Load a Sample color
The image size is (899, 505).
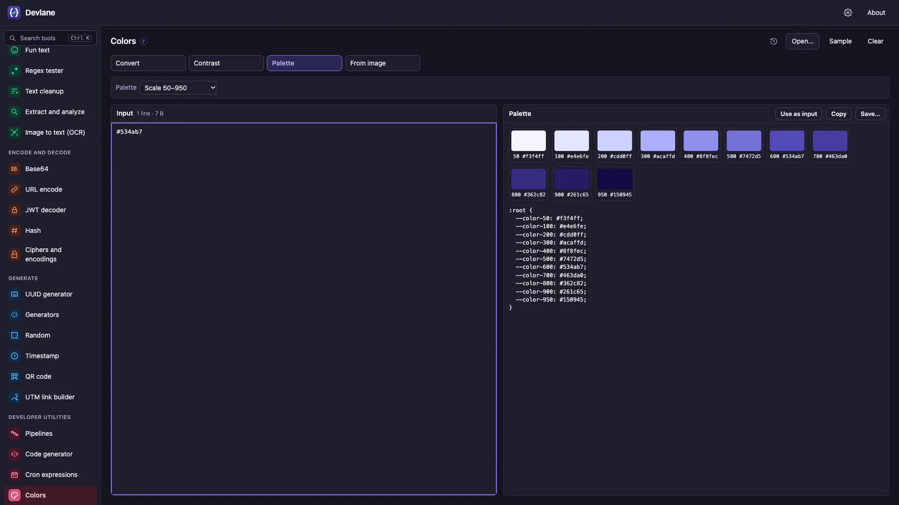click(x=840, y=41)
